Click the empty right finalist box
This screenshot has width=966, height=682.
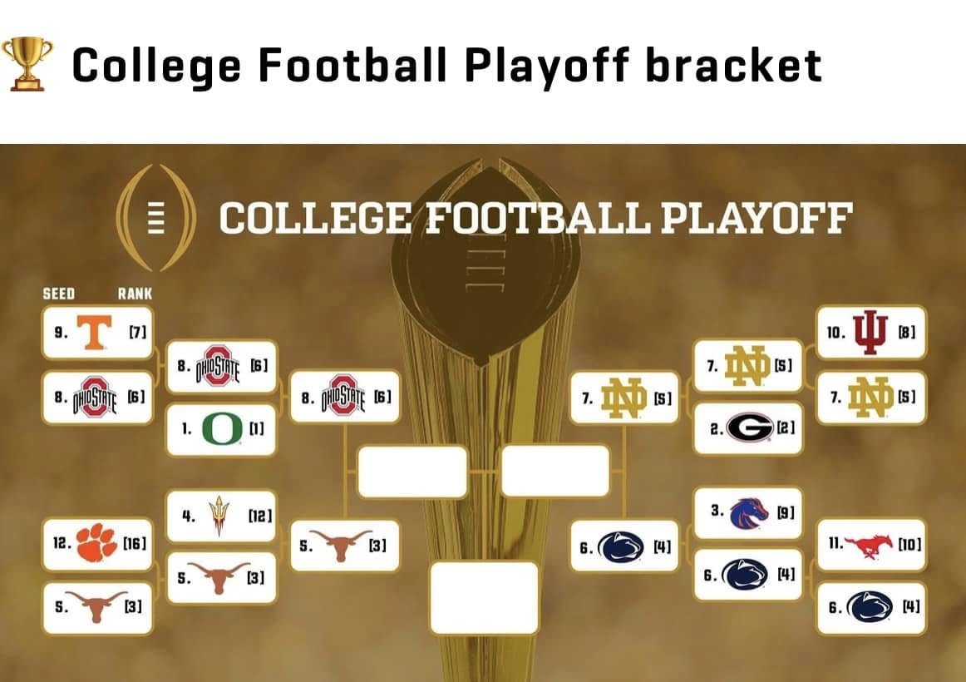(x=555, y=472)
